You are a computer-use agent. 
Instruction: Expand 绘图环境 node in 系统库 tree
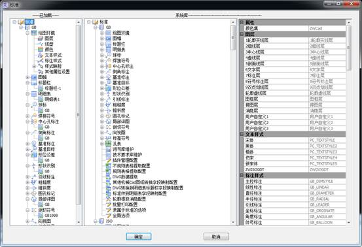(x=102, y=33)
